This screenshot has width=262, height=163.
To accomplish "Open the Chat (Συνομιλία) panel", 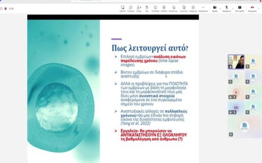I will click(x=131, y=9).
